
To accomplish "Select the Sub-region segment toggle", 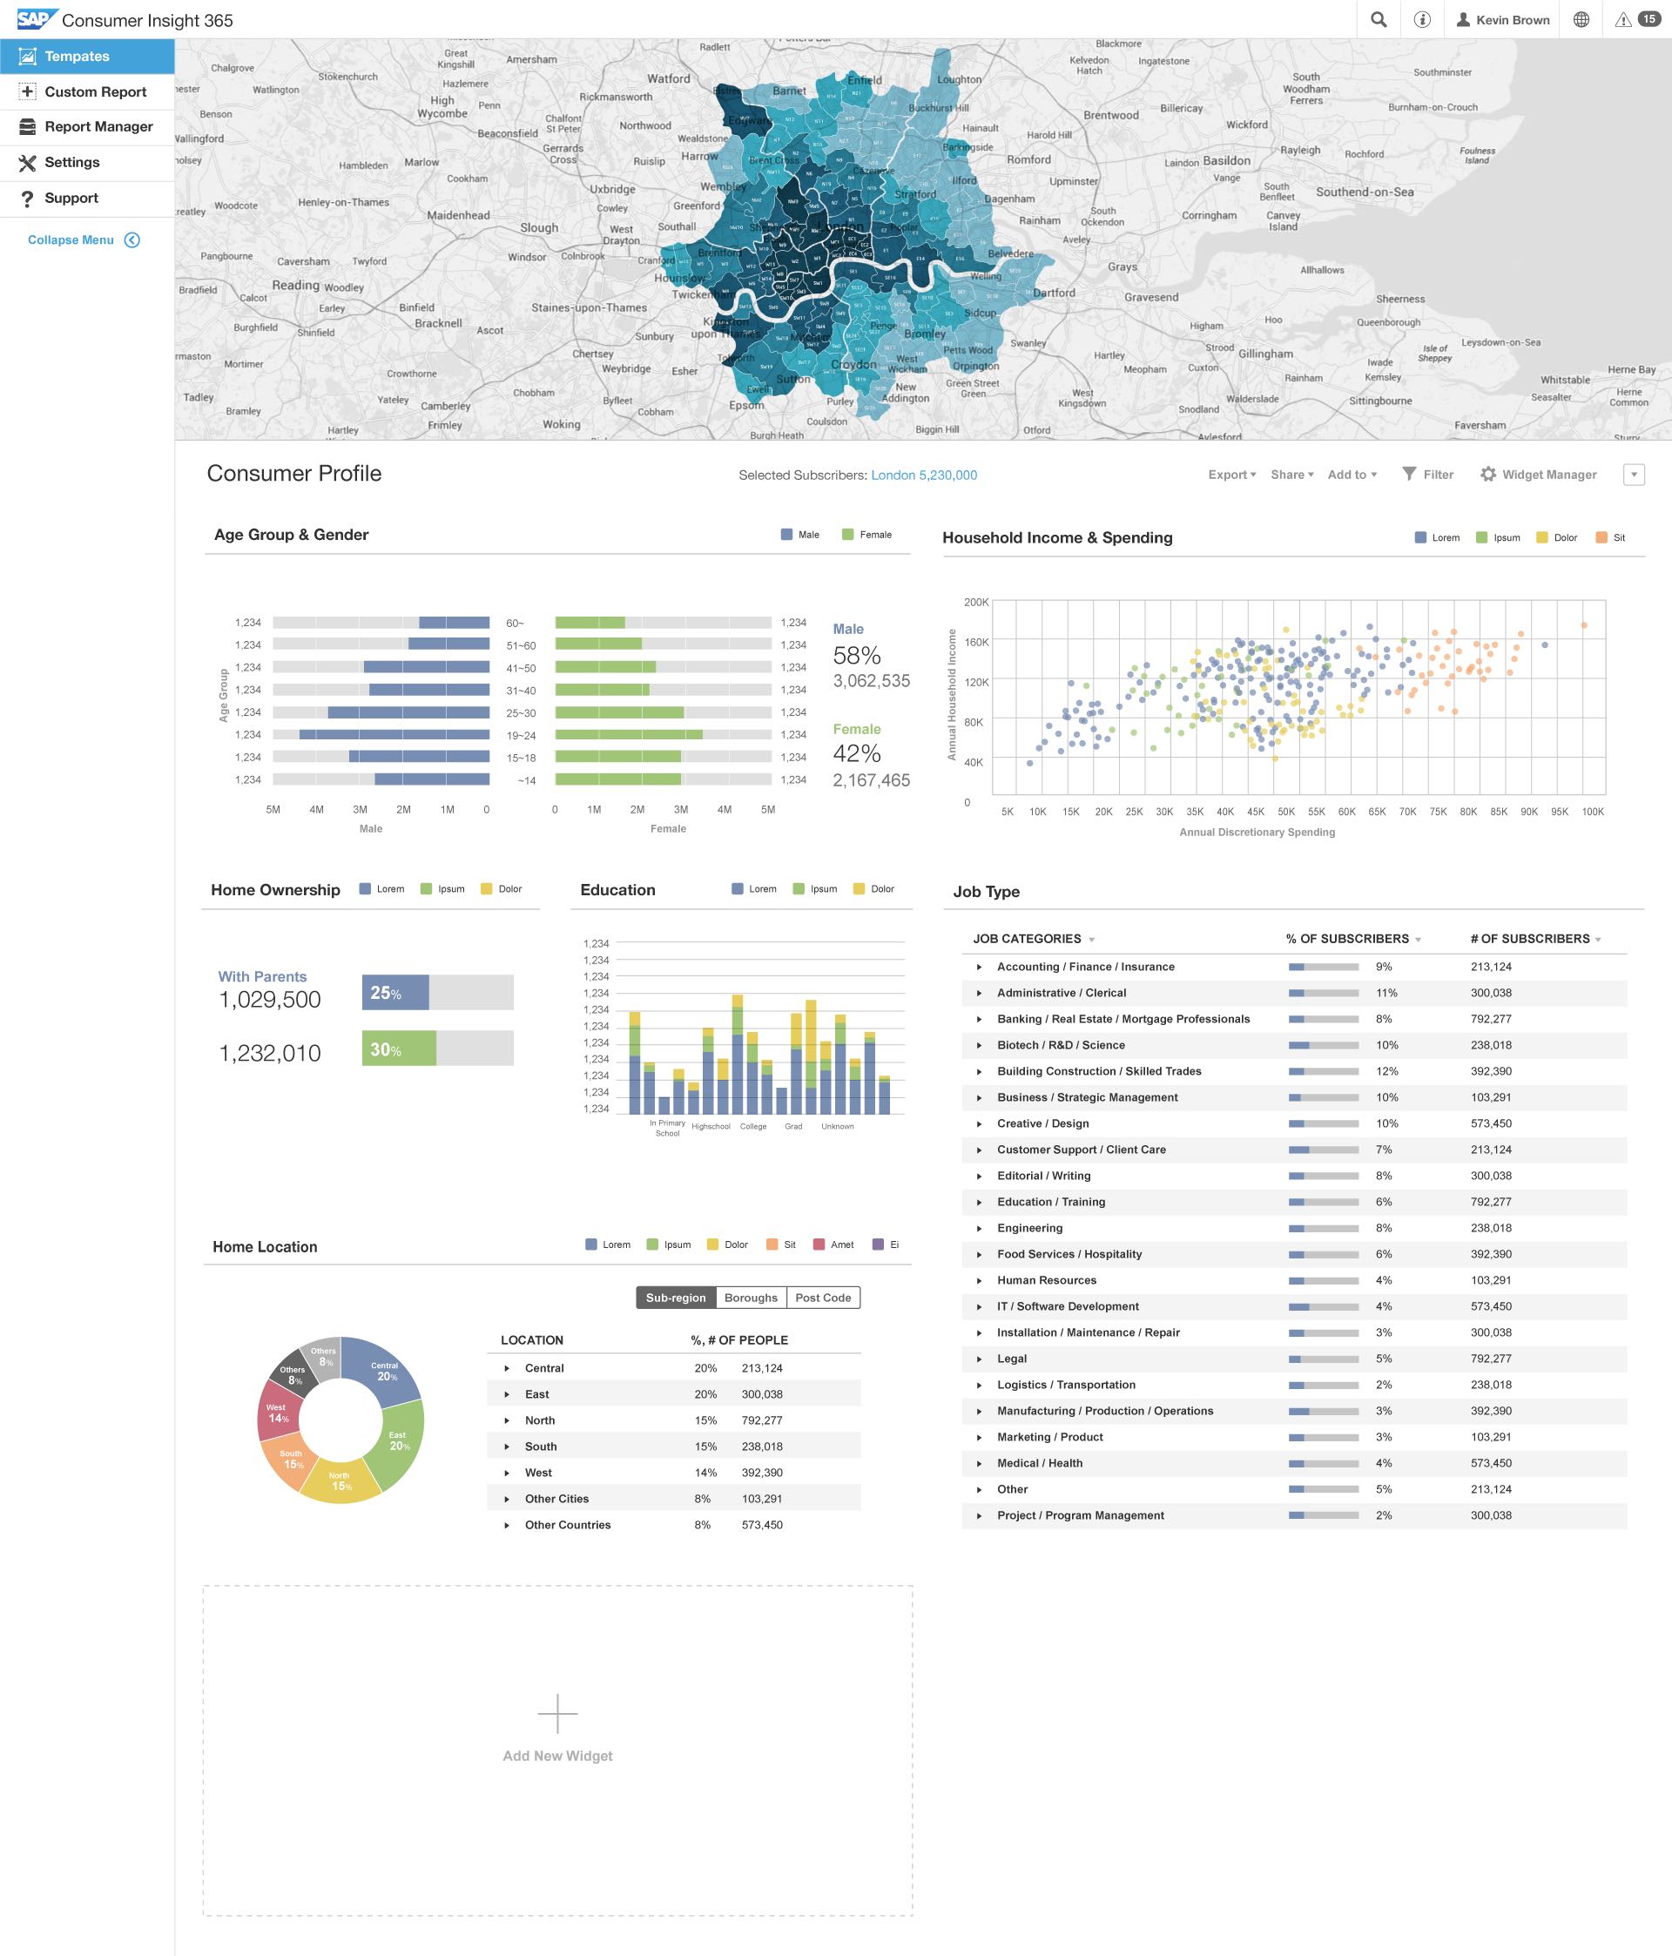I will click(676, 1297).
